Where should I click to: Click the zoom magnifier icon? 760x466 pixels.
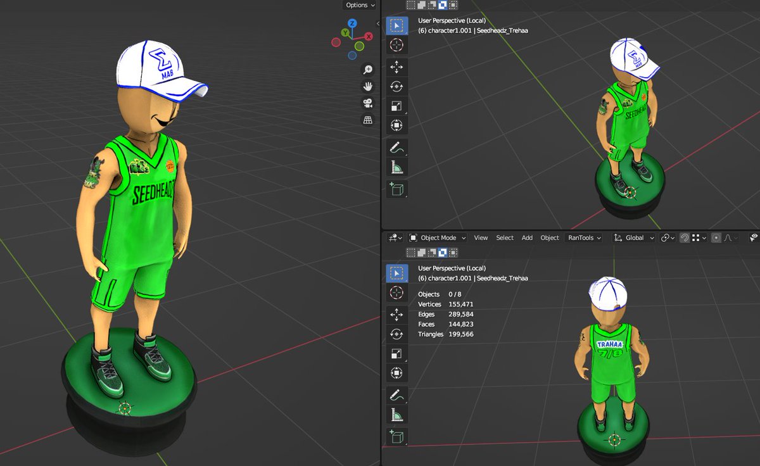click(367, 69)
